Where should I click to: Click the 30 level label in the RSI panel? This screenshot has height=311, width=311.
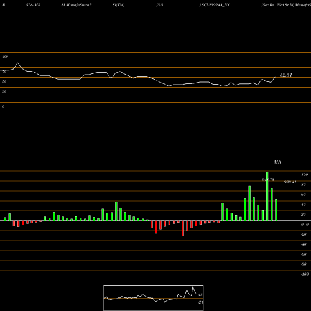(4, 91)
